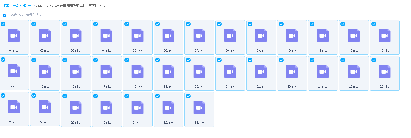Select the 13.mkv video icon
This screenshot has height=138, width=411.
pos(384,35)
